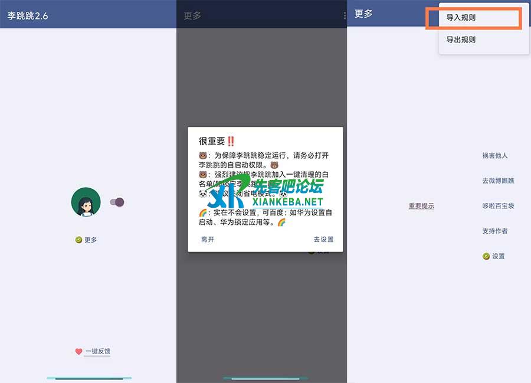
Task: Open the 去微博瞧瞧 link
Action: (498, 181)
